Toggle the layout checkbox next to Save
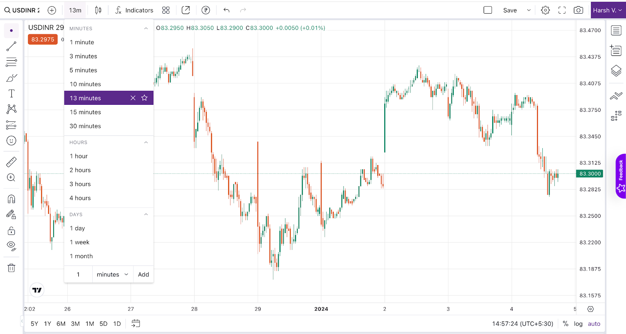Image resolution: width=626 pixels, height=334 pixels. pyautogui.click(x=487, y=10)
